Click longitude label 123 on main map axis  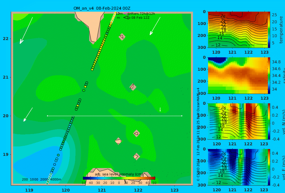(x=175, y=190)
